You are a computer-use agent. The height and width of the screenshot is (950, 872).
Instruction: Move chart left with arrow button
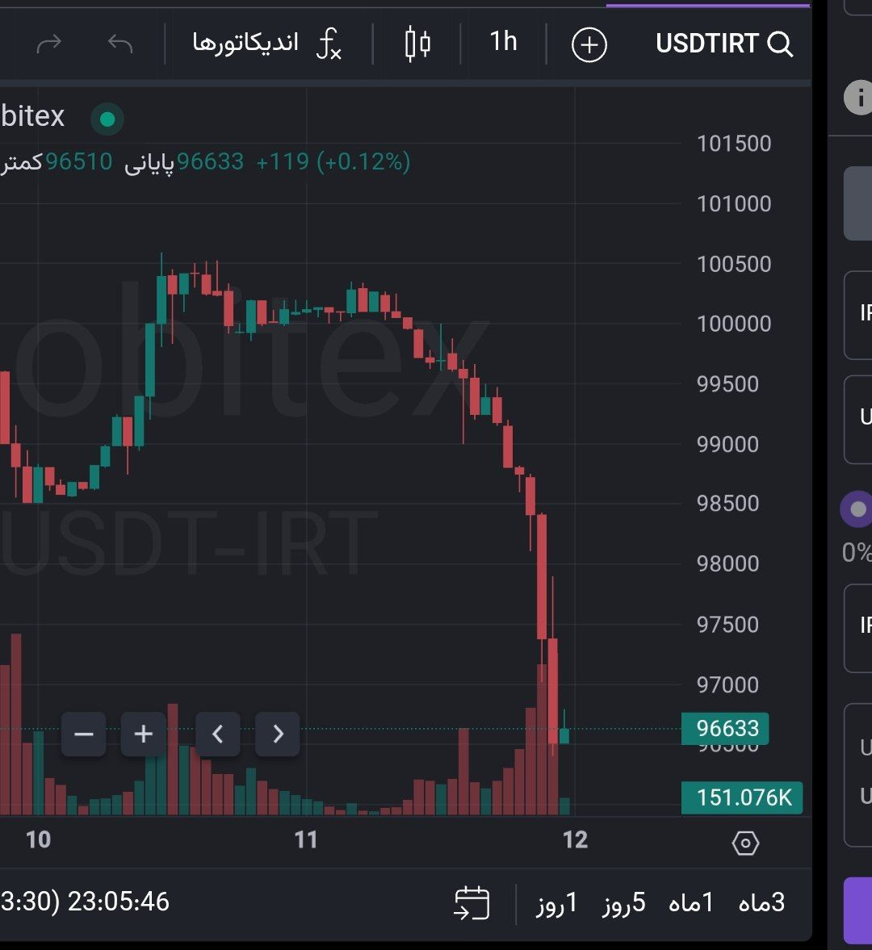pyautogui.click(x=217, y=734)
